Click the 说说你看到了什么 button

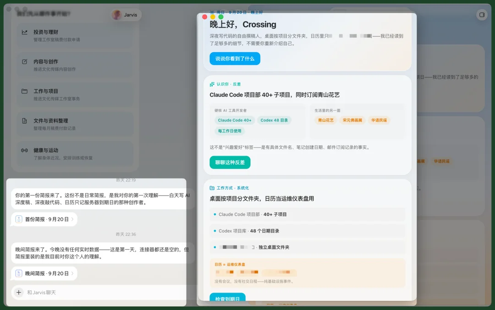235,59
